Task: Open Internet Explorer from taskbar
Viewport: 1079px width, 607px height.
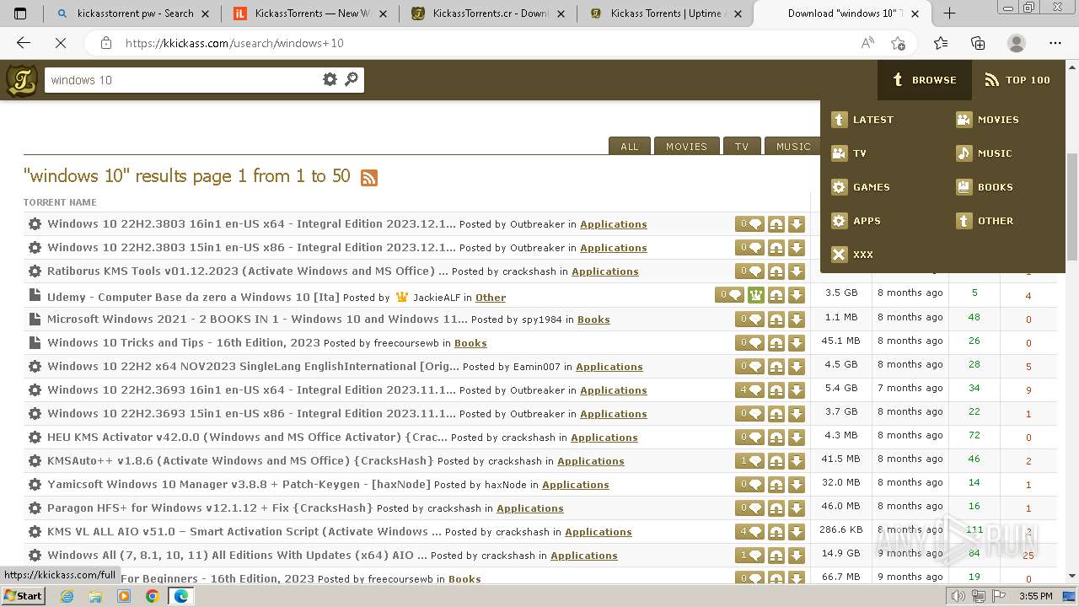Action: coord(67,595)
